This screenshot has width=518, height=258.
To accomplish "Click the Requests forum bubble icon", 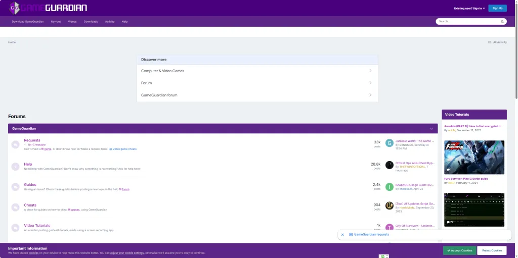I will click(16, 144).
